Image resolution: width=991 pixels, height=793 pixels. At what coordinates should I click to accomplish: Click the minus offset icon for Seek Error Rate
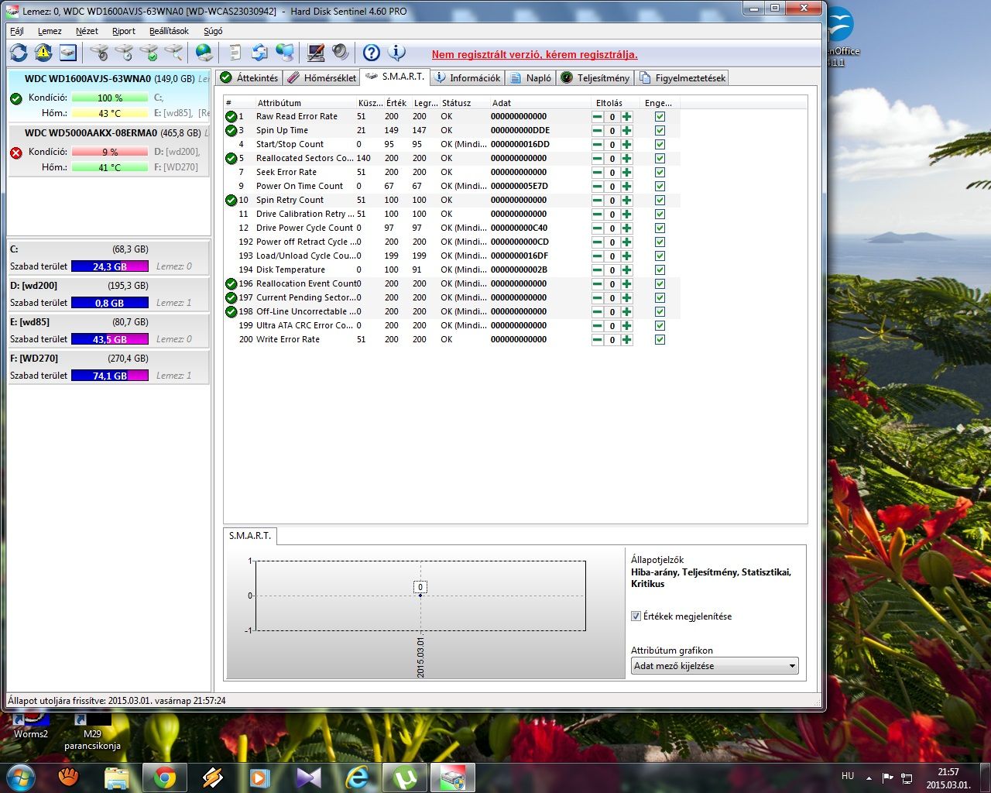point(597,173)
